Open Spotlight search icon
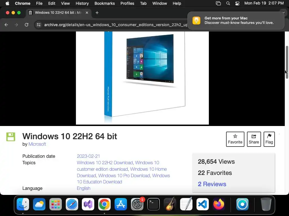The image size is (289, 216). click(x=228, y=3)
